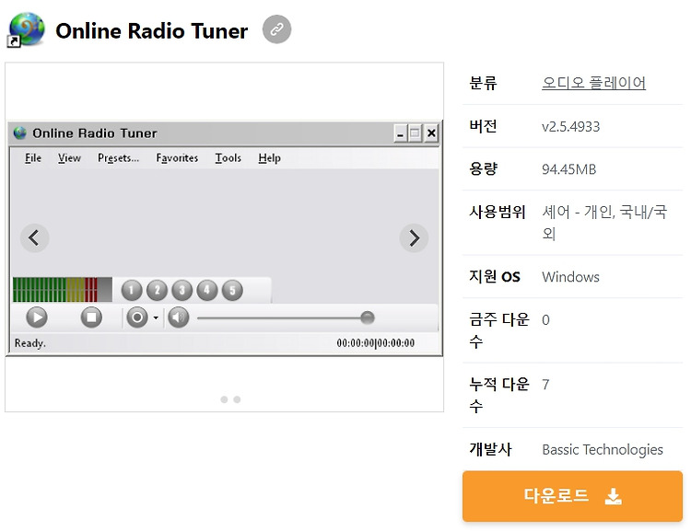
Task: Click version text v2.5.4933
Action: (570, 126)
